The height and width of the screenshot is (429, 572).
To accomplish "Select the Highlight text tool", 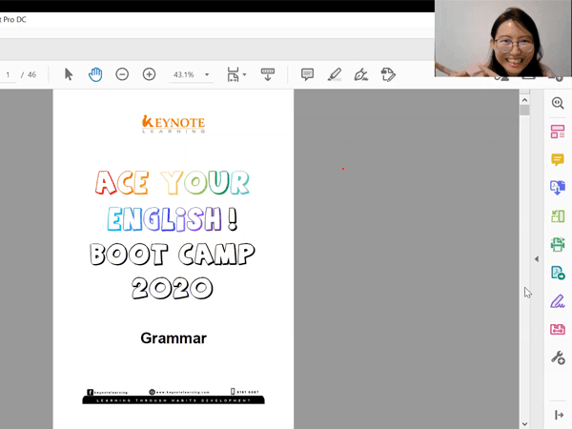I will tap(335, 74).
